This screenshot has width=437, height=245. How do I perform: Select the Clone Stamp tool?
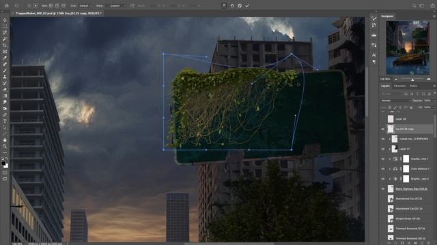coord(5,77)
